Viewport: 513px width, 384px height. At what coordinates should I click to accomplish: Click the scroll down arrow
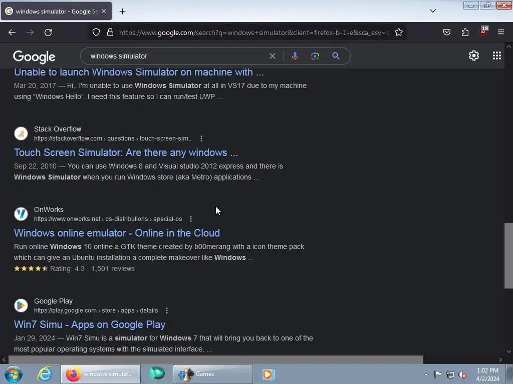coord(508,351)
